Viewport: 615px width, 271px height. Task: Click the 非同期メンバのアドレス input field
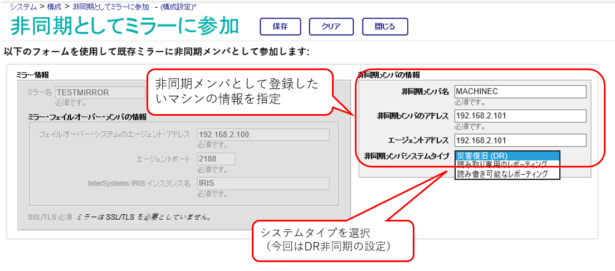[x=520, y=116]
